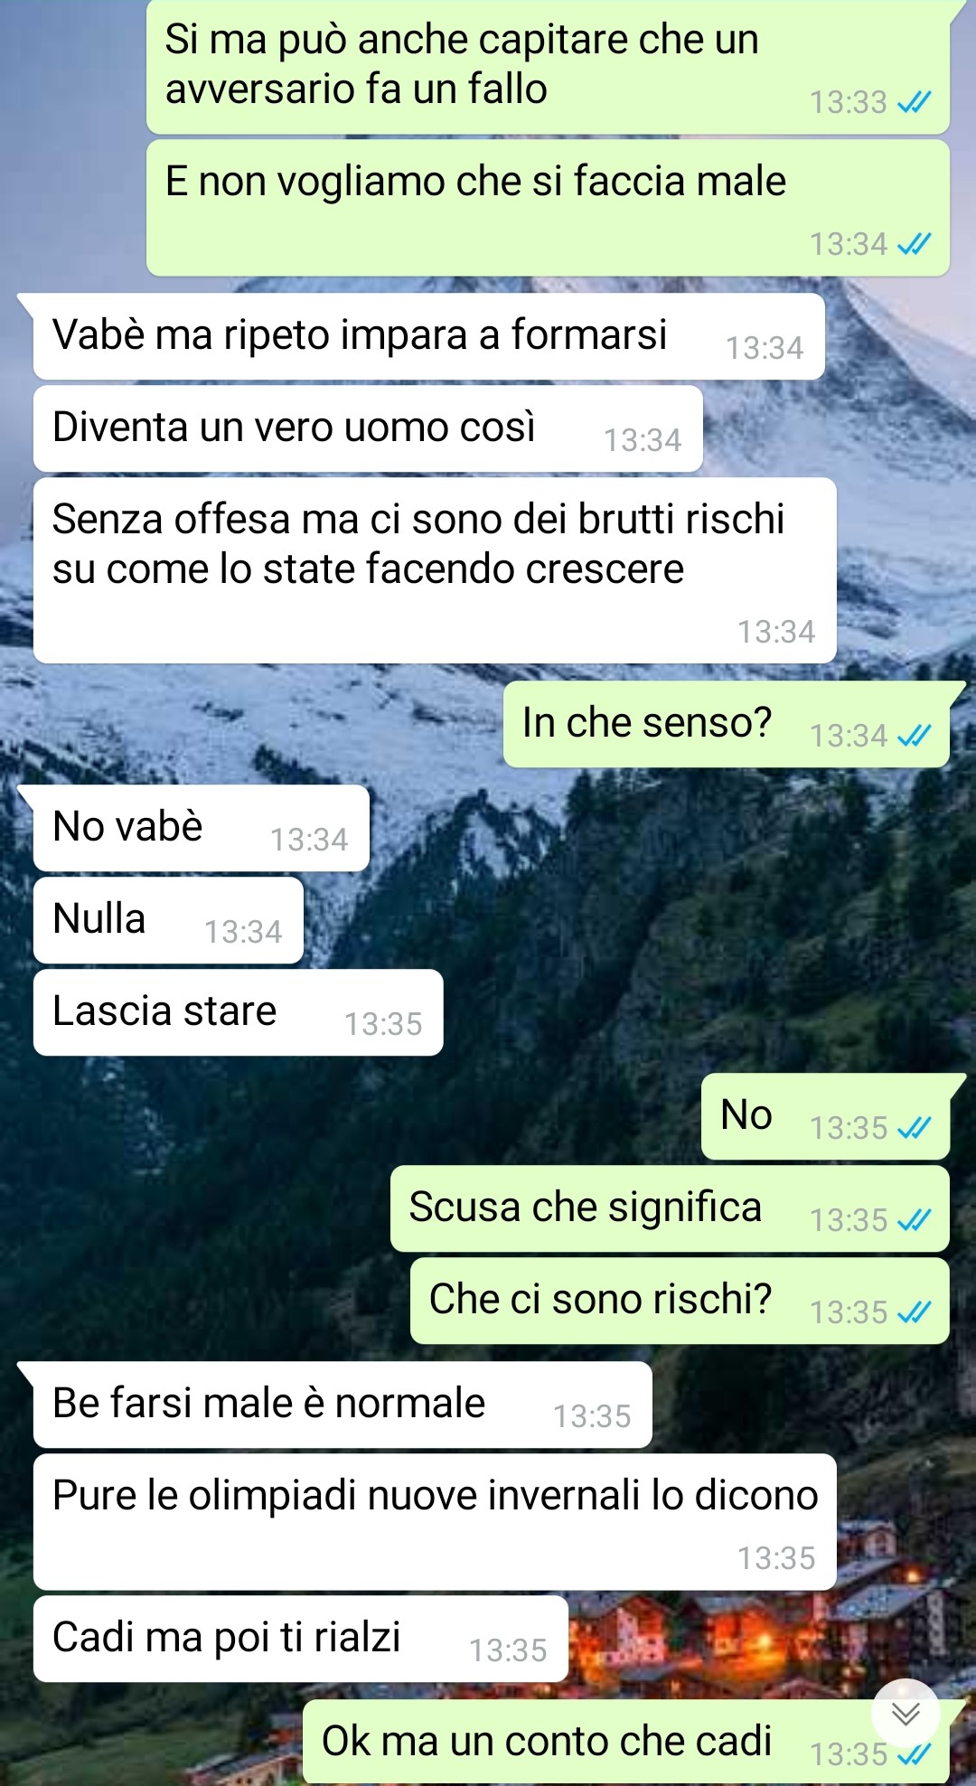Tap read checkmarks on "In che senso?" message

914,736
